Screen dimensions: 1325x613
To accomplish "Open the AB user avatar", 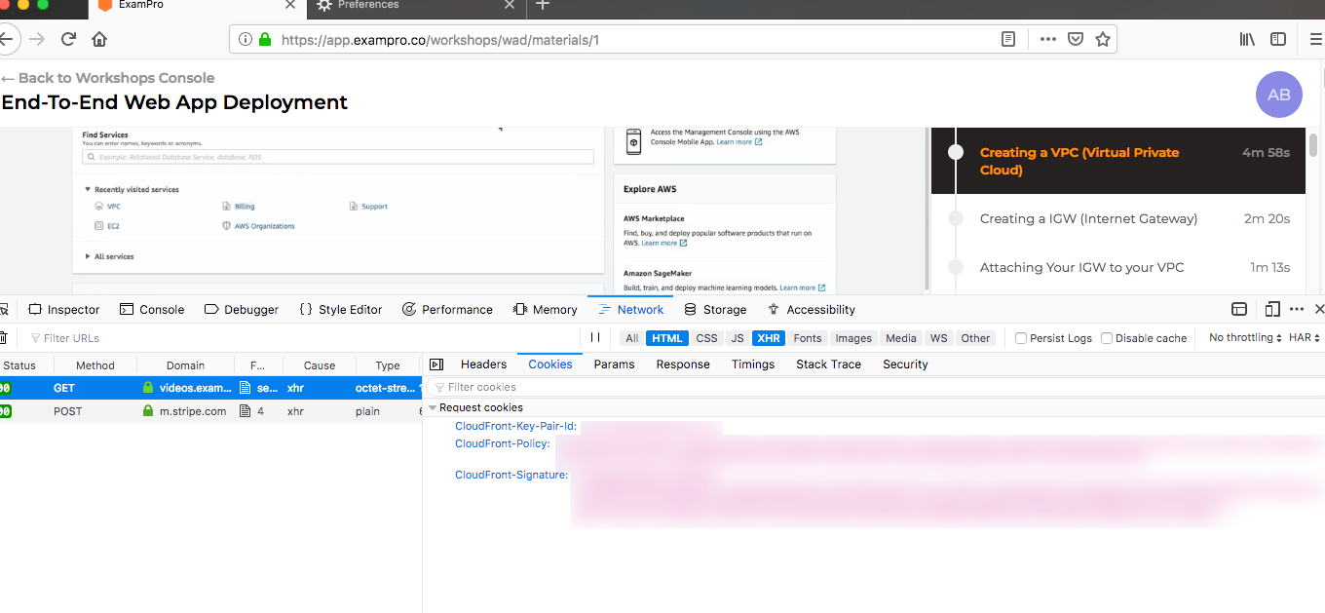I will tap(1279, 95).
